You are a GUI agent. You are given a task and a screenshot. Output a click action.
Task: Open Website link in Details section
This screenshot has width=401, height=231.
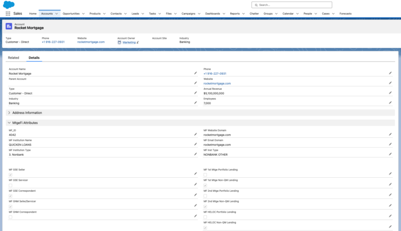tap(217, 84)
